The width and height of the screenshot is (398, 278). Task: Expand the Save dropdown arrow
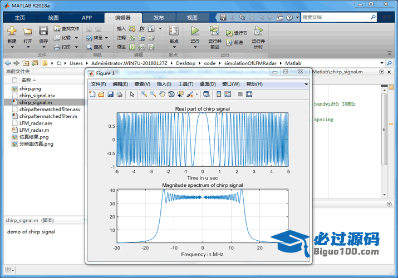coord(43,47)
